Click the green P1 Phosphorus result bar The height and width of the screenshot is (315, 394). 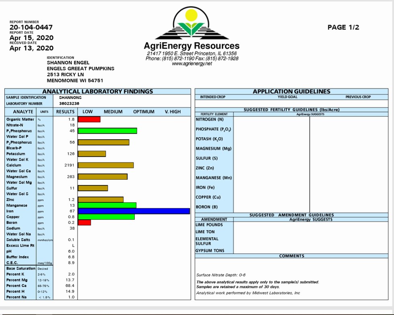tap(107, 131)
